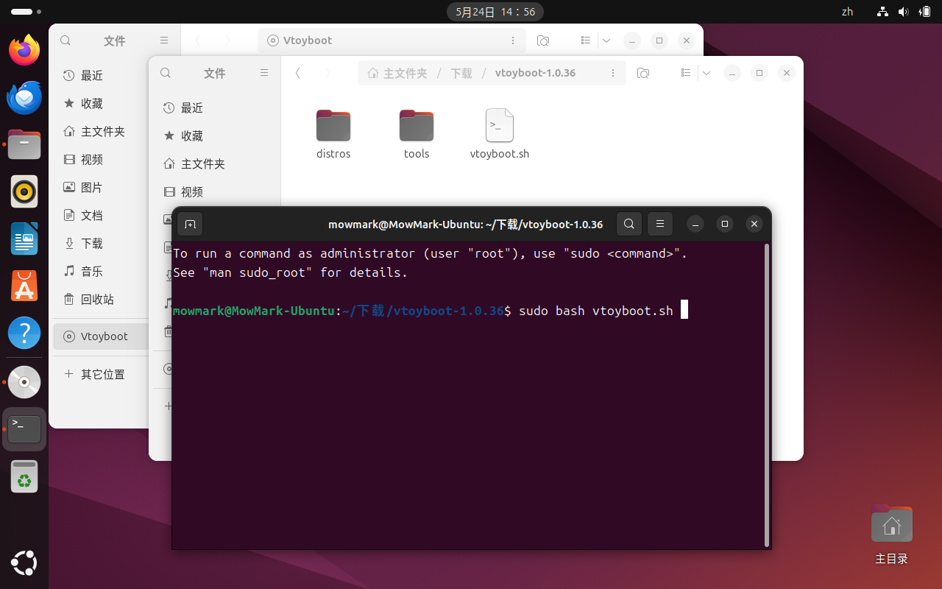This screenshot has width=942, height=589.
Task: Open a new terminal tab with the plus icon
Action: click(190, 224)
